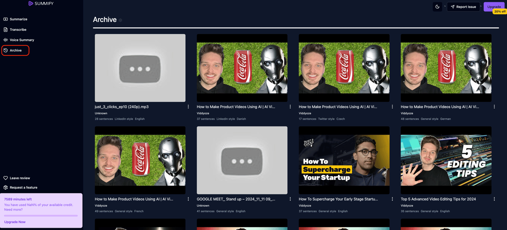Viewport: 507px width, 230px height.
Task: Click the Danish language tag
Action: (241, 119)
